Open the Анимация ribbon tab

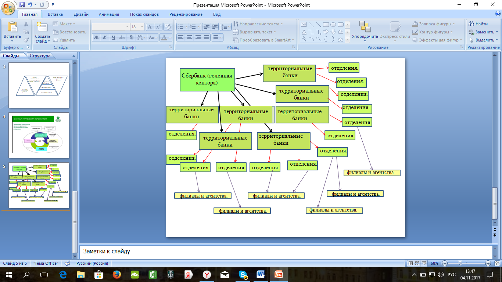pyautogui.click(x=109, y=14)
